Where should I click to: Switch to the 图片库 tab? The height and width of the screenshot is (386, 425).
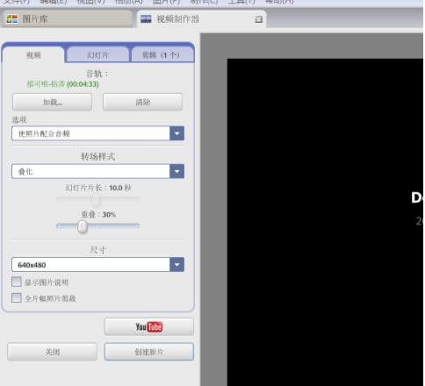pos(68,19)
